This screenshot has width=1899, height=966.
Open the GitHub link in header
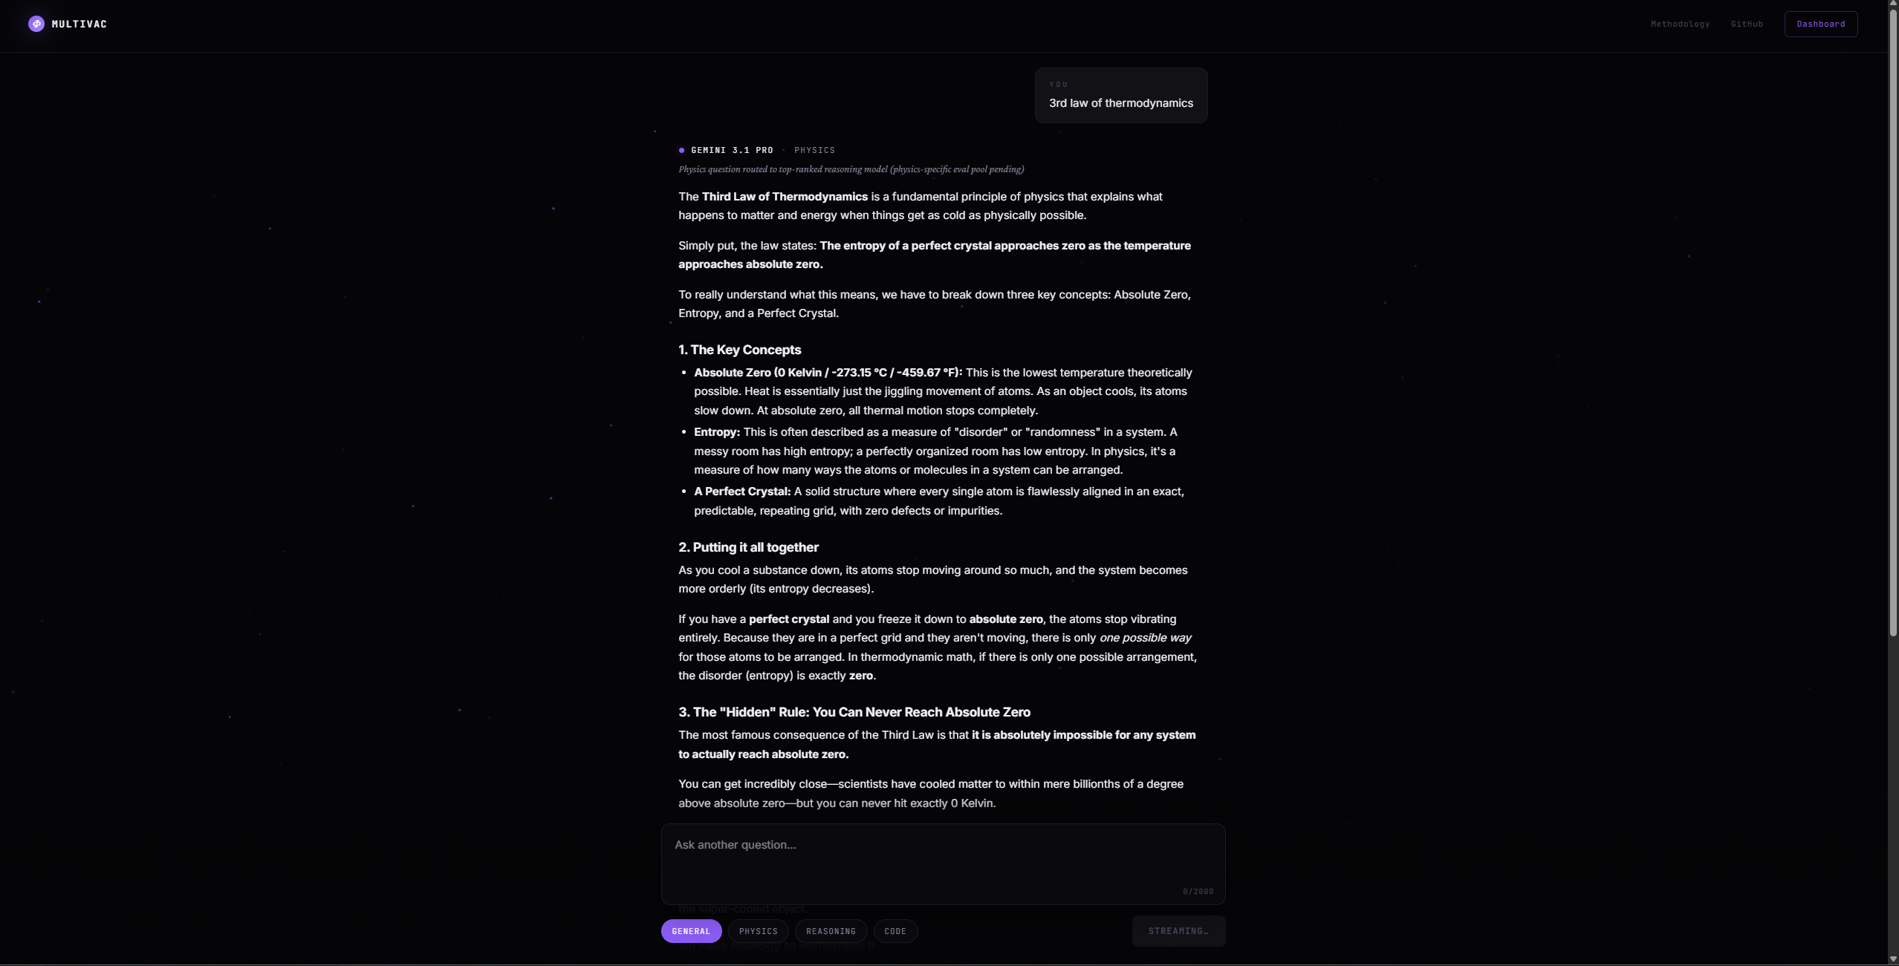point(1747,24)
